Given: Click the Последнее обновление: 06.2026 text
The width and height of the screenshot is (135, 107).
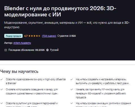Looking at the screenshot, I should [26, 50].
